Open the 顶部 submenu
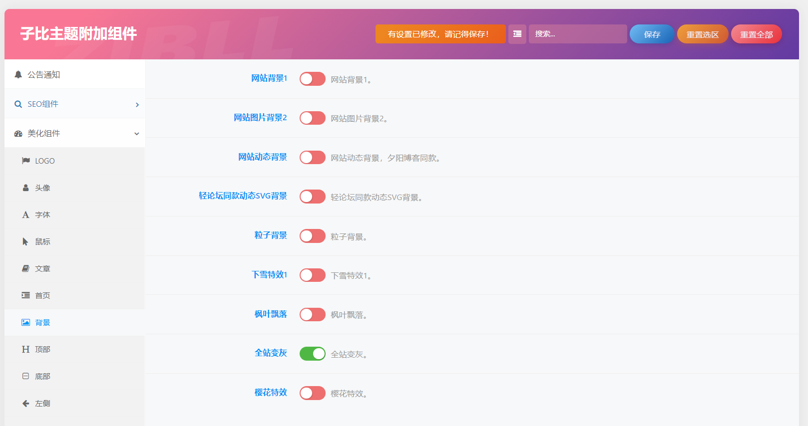Image resolution: width=808 pixels, height=426 pixels. click(75, 349)
